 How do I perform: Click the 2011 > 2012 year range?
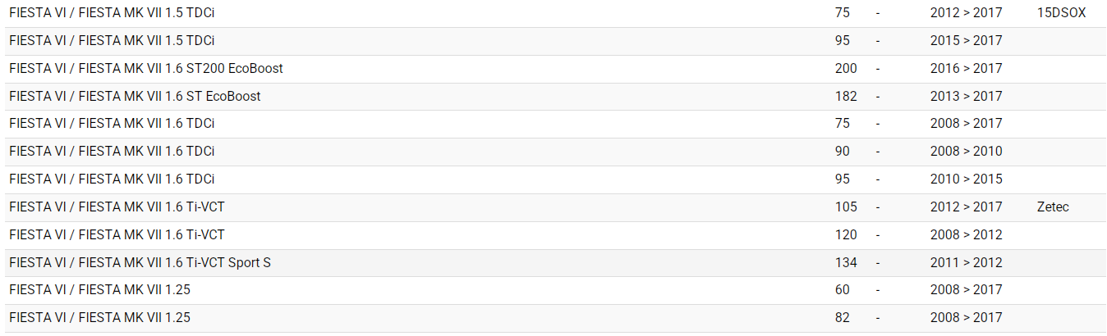point(966,263)
